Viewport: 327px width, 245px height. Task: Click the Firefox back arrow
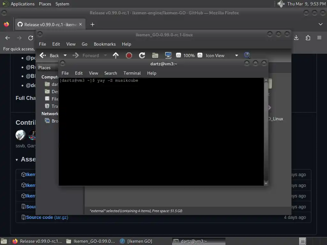point(8,38)
